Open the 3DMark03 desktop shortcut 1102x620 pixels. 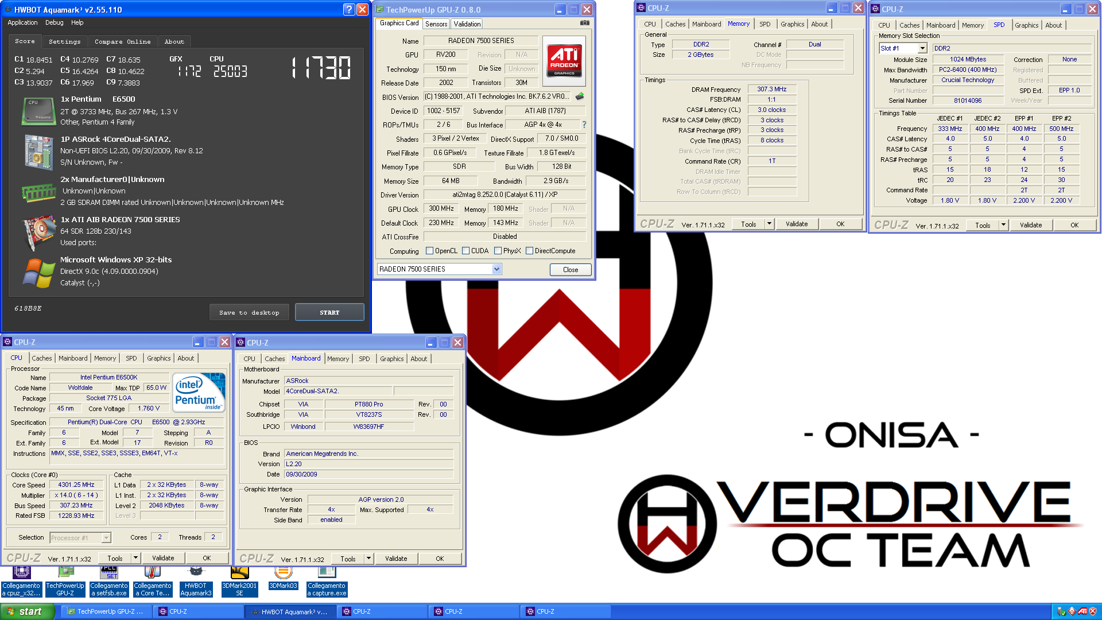pos(284,577)
